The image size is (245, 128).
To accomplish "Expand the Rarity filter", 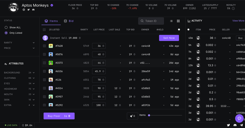I will tap(33, 43).
